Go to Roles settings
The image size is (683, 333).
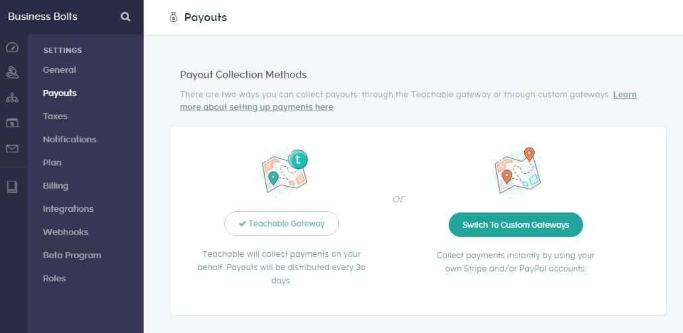tap(54, 279)
